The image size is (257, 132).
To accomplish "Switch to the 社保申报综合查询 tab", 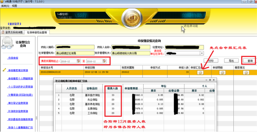I will [37, 33].
